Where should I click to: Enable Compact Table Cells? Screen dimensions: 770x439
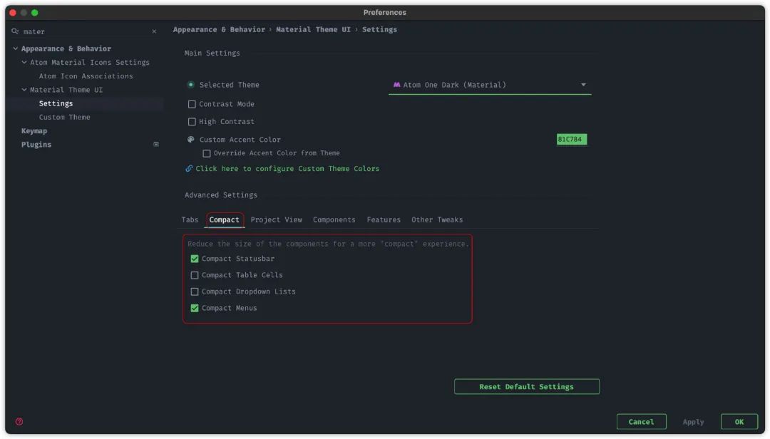coord(195,275)
